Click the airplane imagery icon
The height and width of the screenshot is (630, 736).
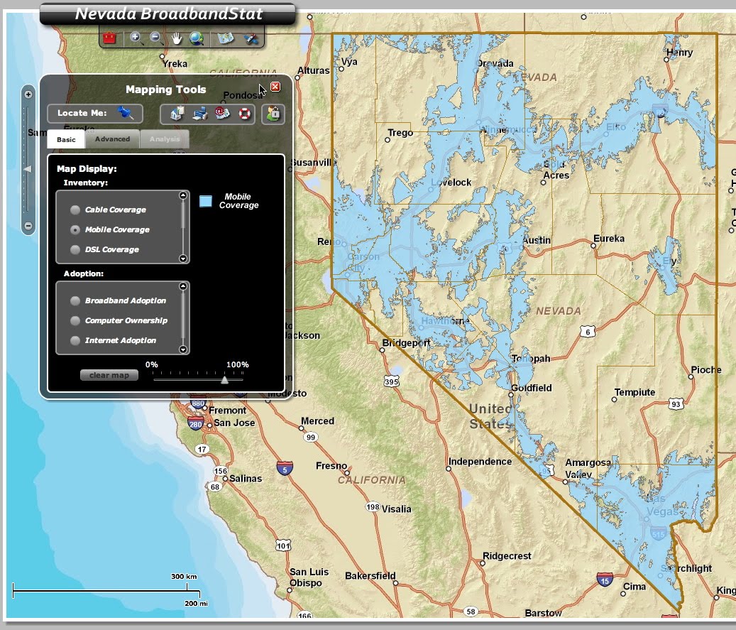tap(251, 38)
